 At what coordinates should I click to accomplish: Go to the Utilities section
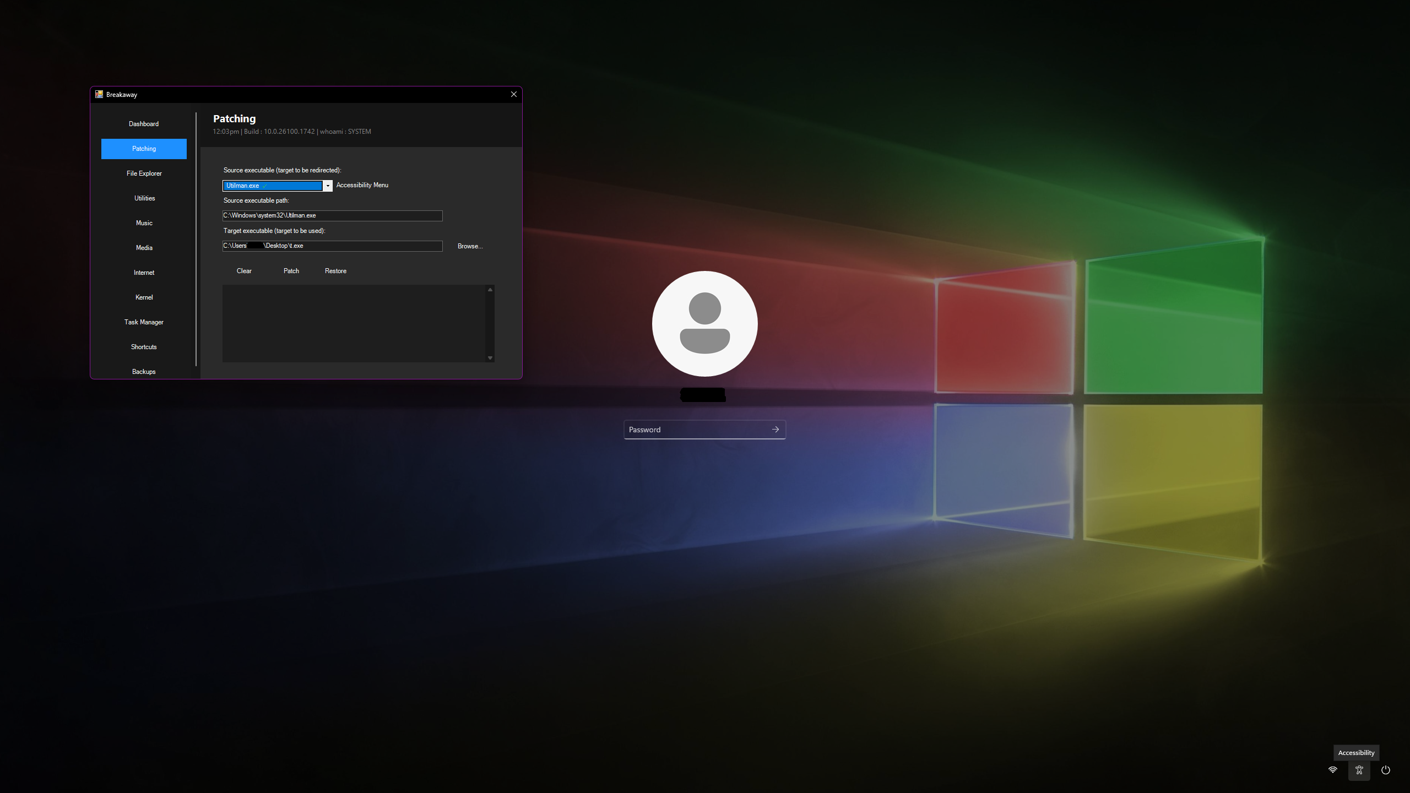coord(144,198)
